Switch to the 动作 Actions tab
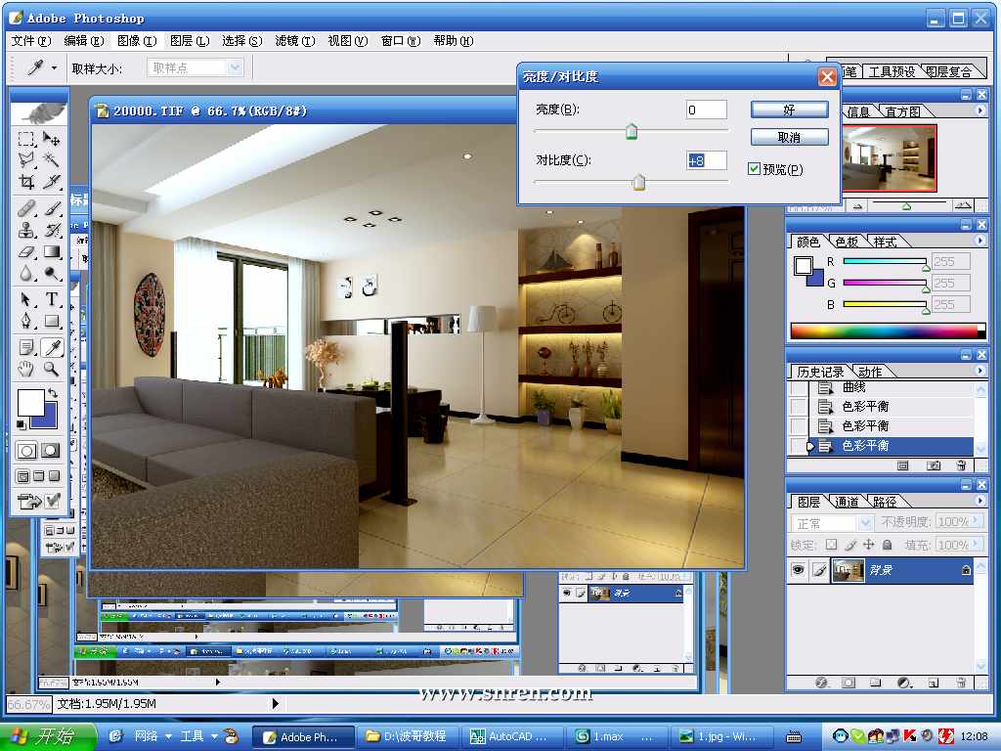The height and width of the screenshot is (751, 1001). click(x=869, y=372)
